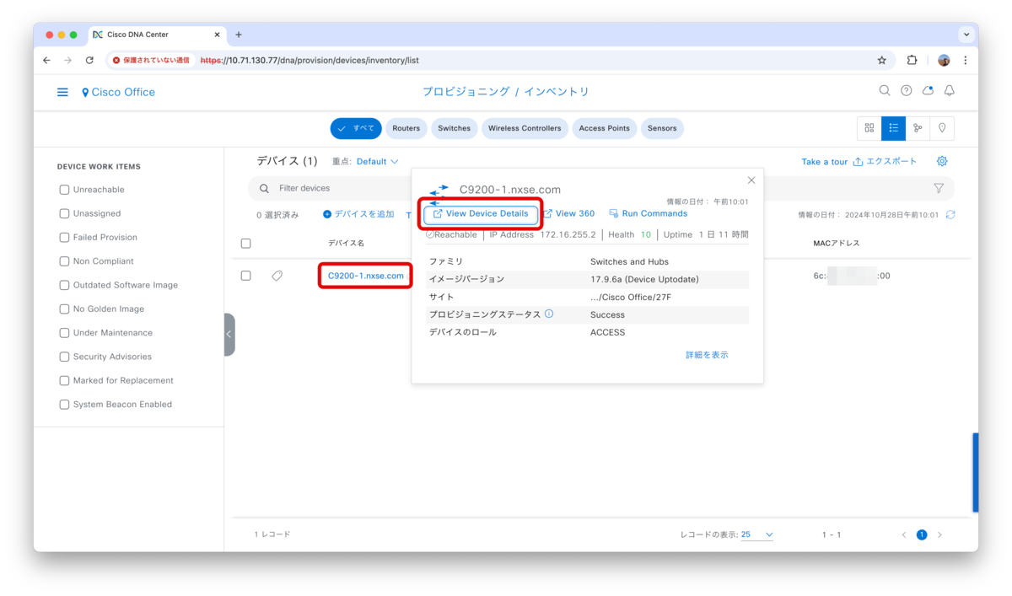Check the Unreachable filter
This screenshot has width=1012, height=596.
point(64,190)
